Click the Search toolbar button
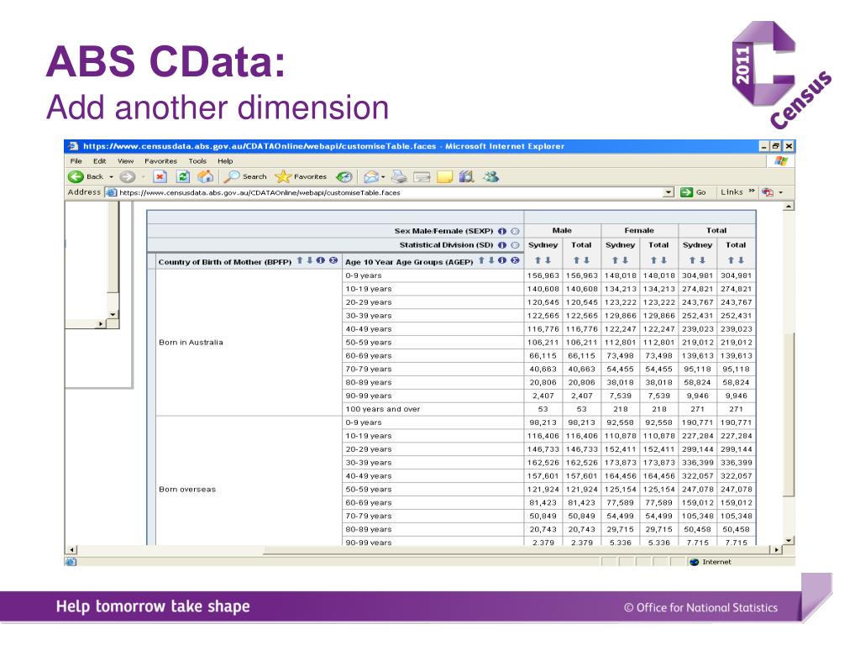 (x=244, y=176)
